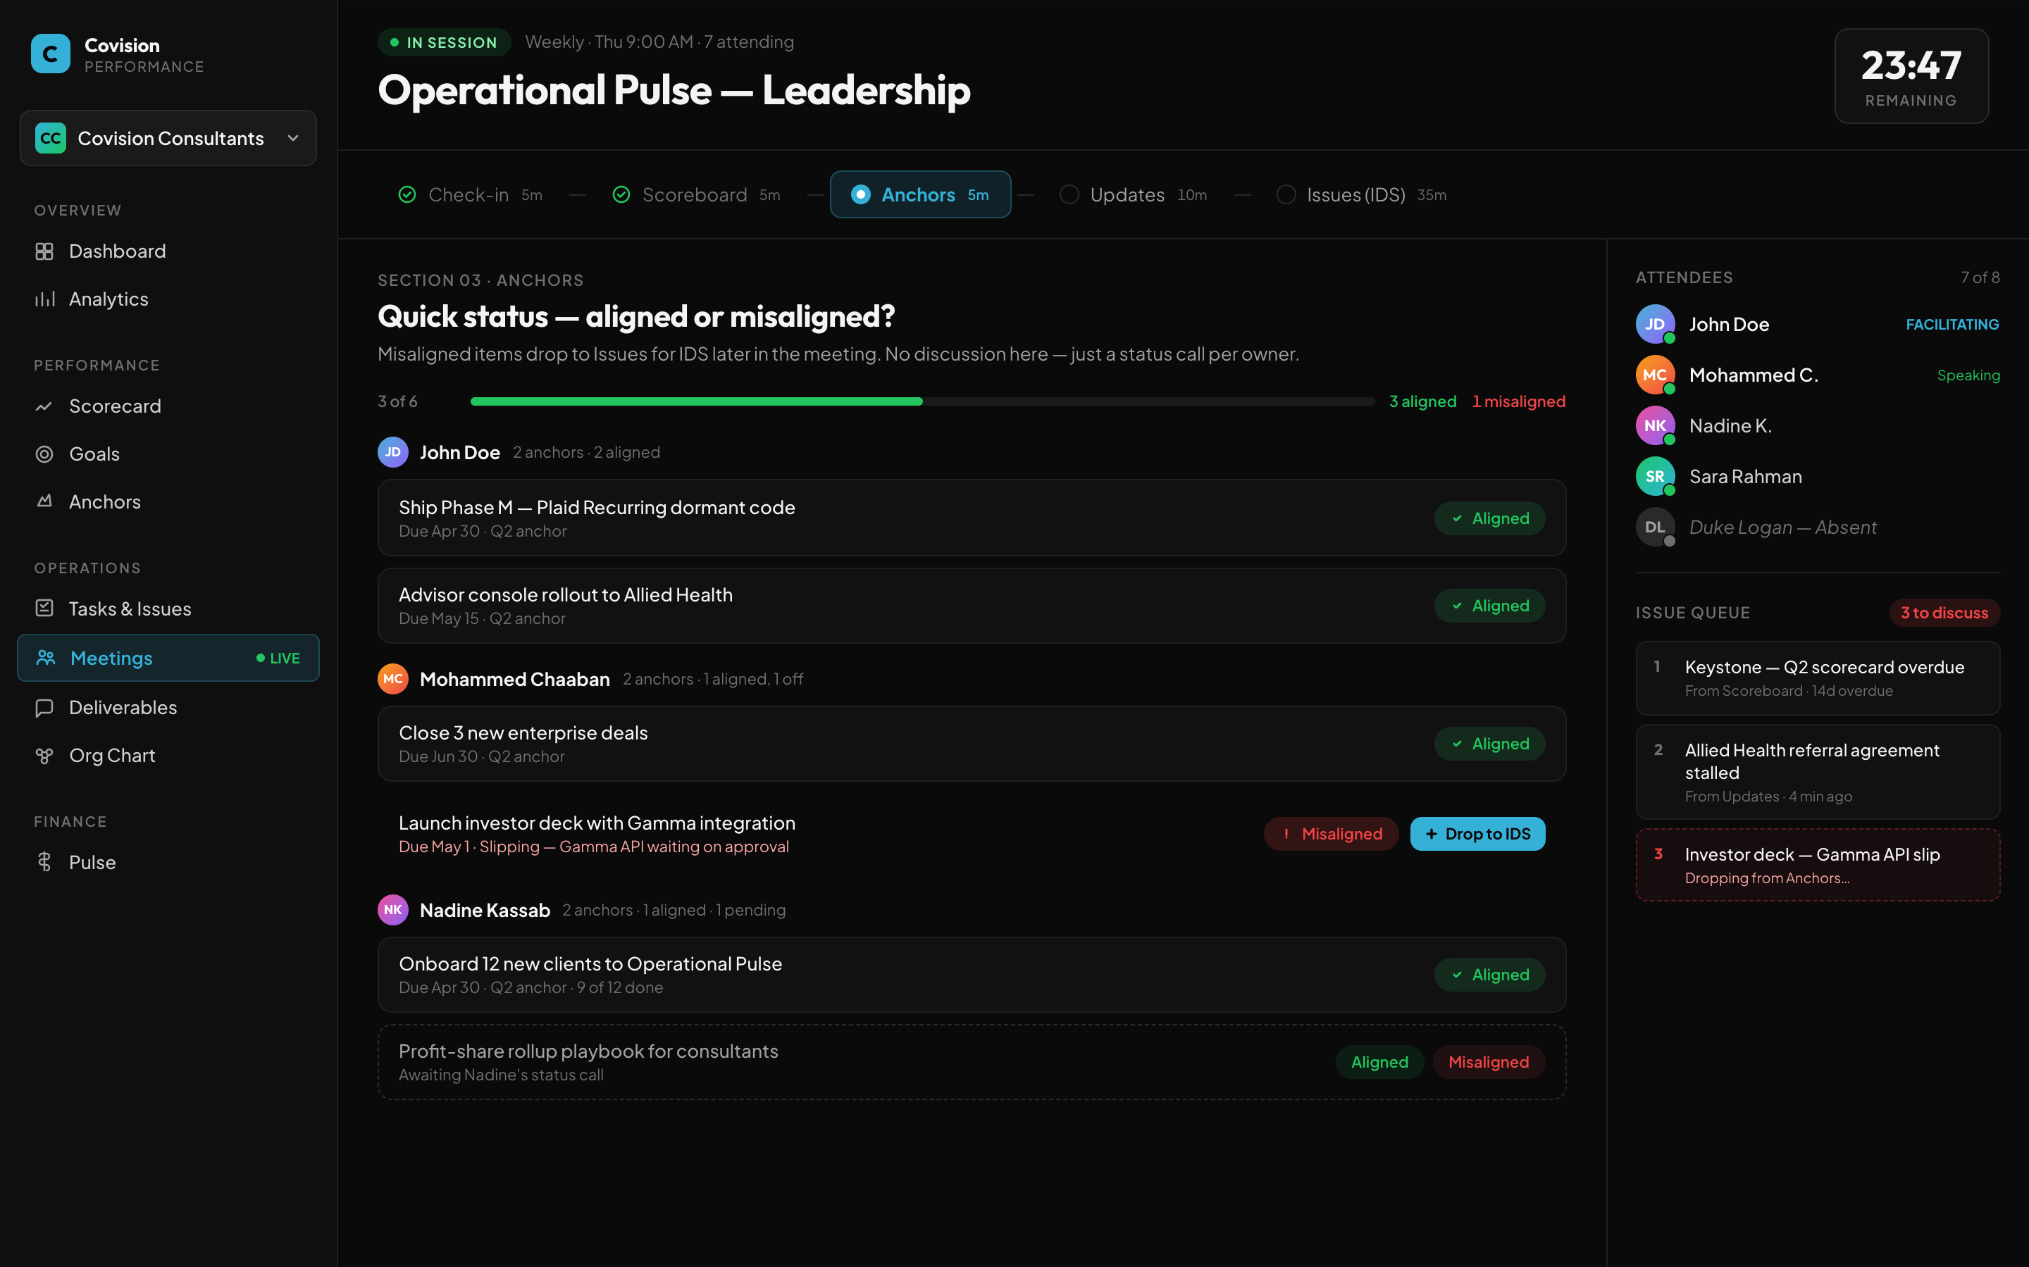Click the Goals target icon
Screen dimensions: 2029x1267
click(x=44, y=454)
